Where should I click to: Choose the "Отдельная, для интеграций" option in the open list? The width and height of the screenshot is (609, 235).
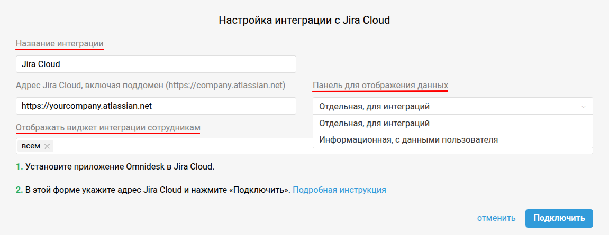coord(453,124)
